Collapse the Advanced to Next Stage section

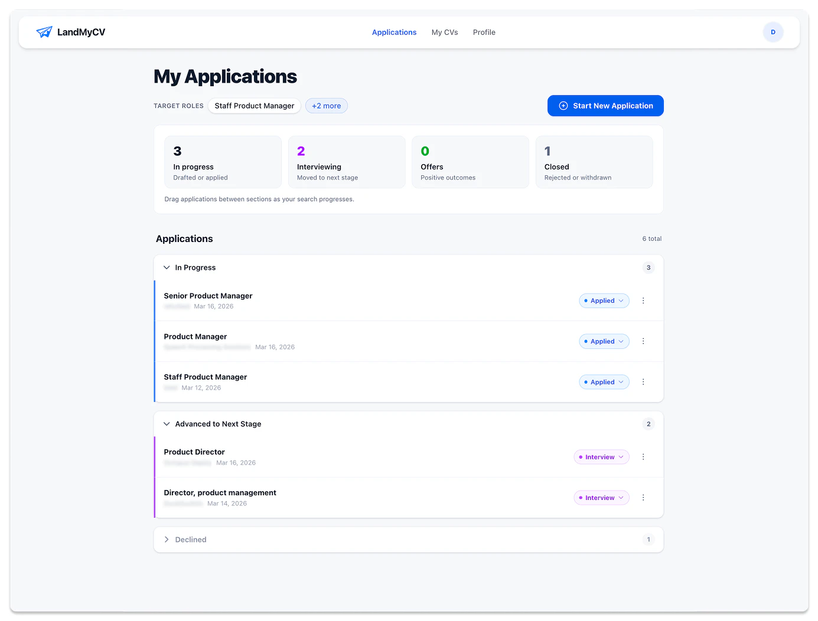tap(167, 424)
